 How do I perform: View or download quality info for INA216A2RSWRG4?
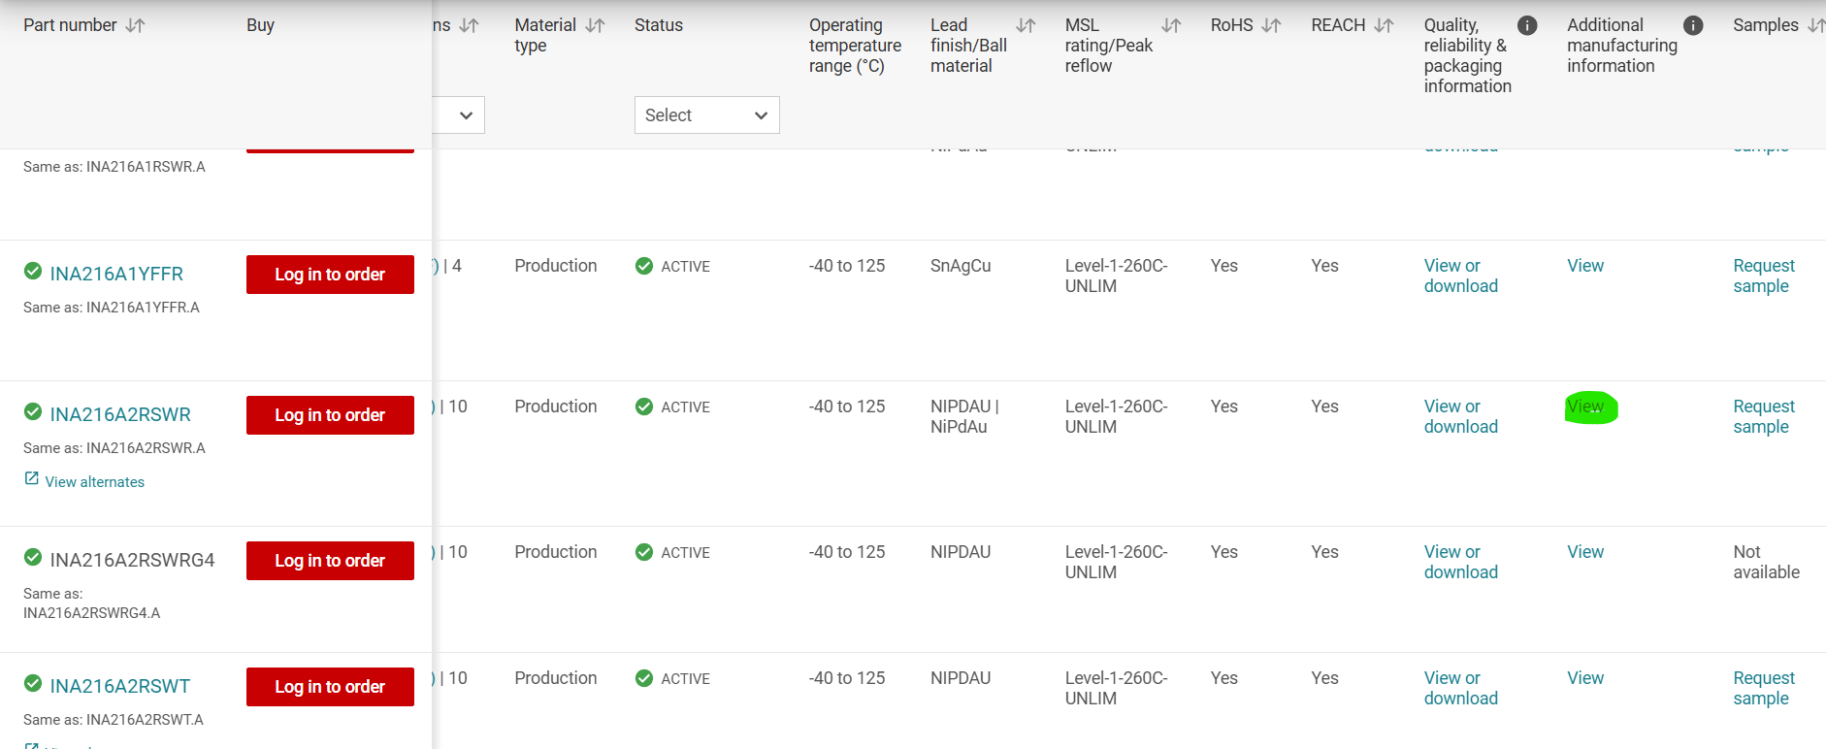(1461, 563)
